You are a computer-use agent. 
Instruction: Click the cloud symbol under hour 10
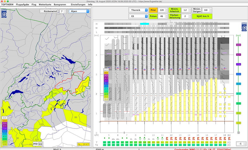(153, 139)
